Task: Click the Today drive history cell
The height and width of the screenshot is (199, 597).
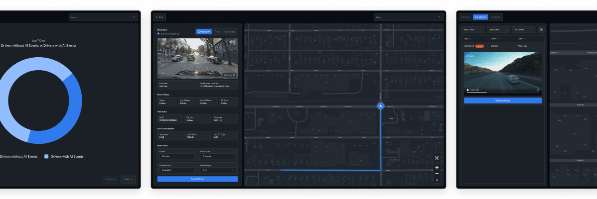Action: pyautogui.click(x=167, y=102)
